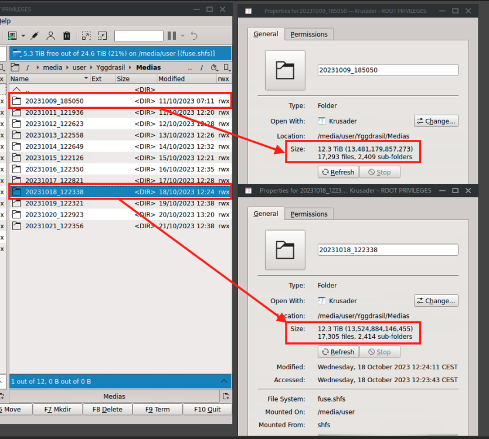489x439 pixels.
Task: Click the F9 Term button
Action: pyautogui.click(x=158, y=409)
